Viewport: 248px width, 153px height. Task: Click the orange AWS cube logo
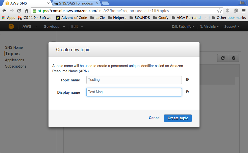click(x=11, y=26)
